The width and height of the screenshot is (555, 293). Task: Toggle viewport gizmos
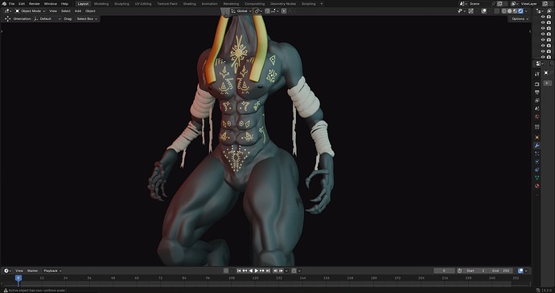coord(471,11)
